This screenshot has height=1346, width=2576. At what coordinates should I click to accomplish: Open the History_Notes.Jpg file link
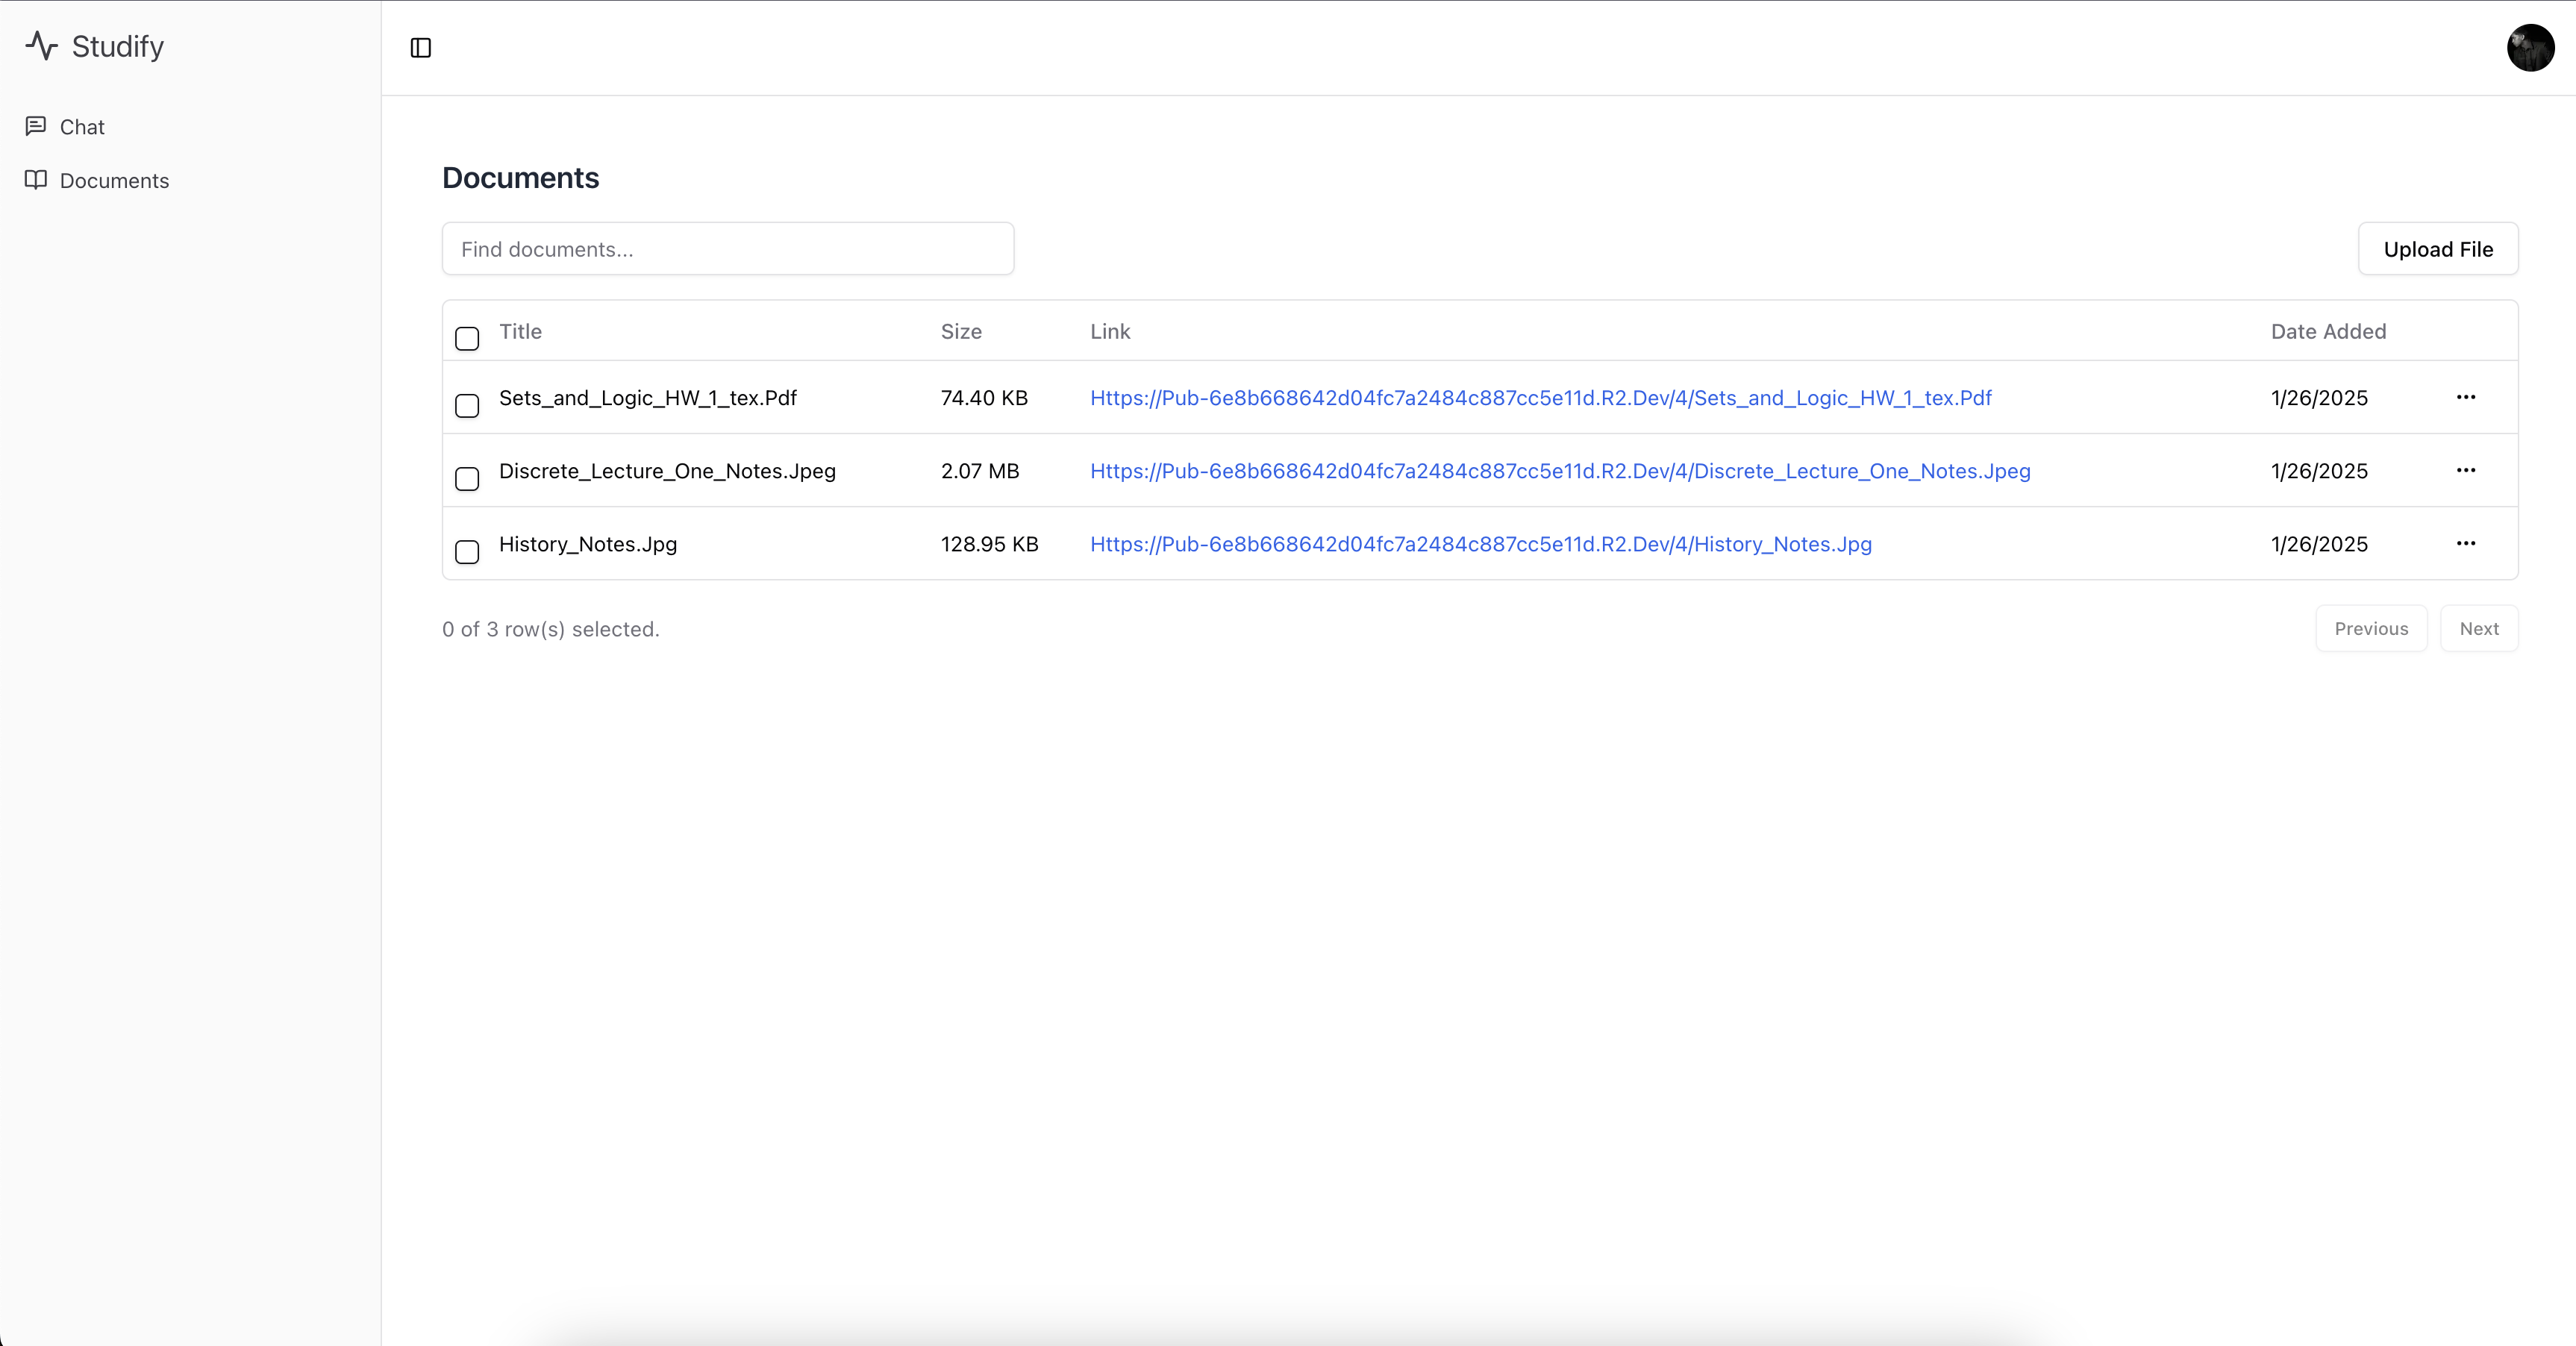click(x=1480, y=544)
